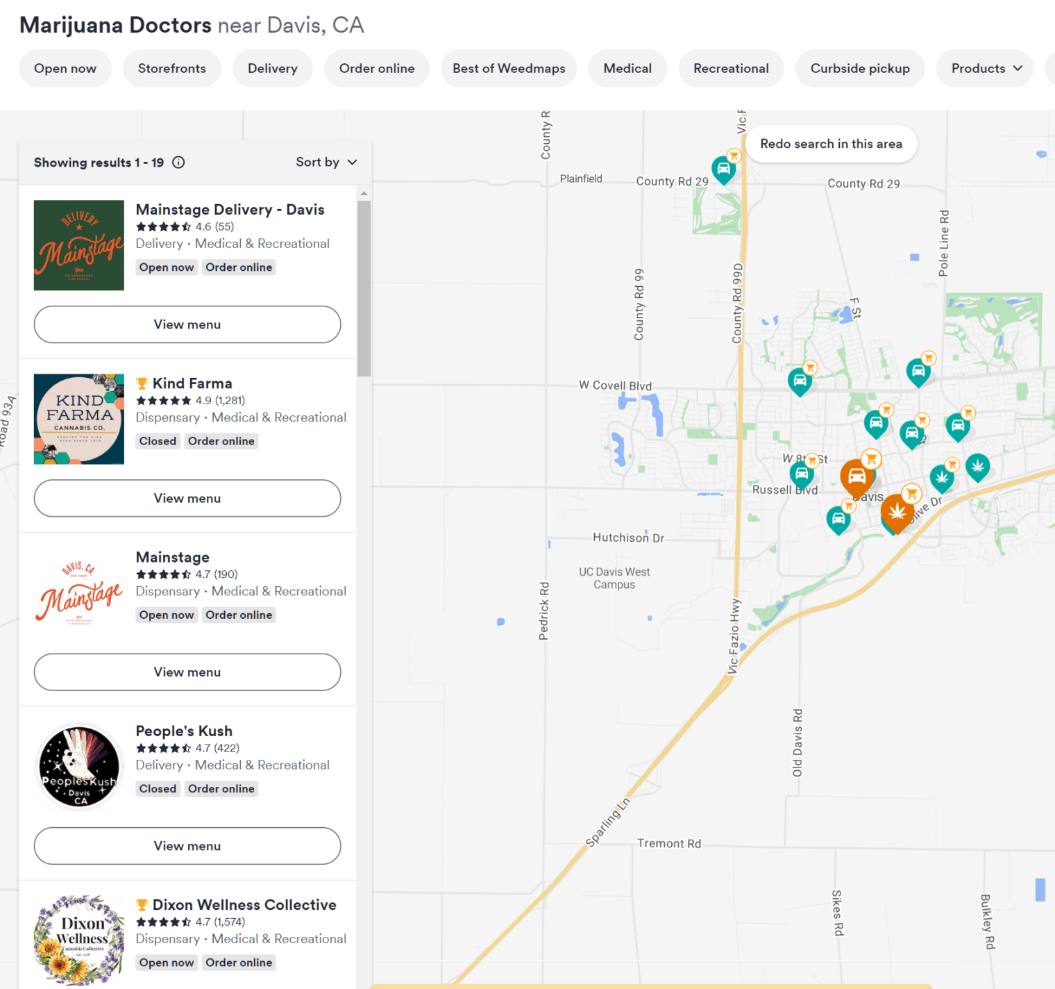This screenshot has width=1055, height=989.
Task: Click the Dixon Wellness trophy badge icon
Action: [x=142, y=905]
